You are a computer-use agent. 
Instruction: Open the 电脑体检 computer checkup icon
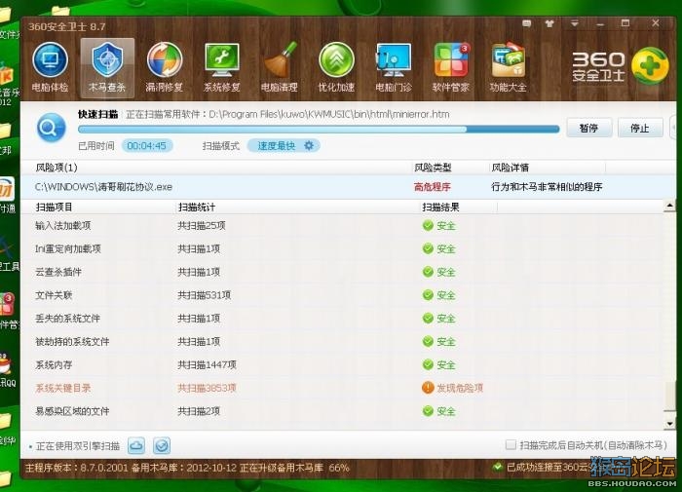50,67
